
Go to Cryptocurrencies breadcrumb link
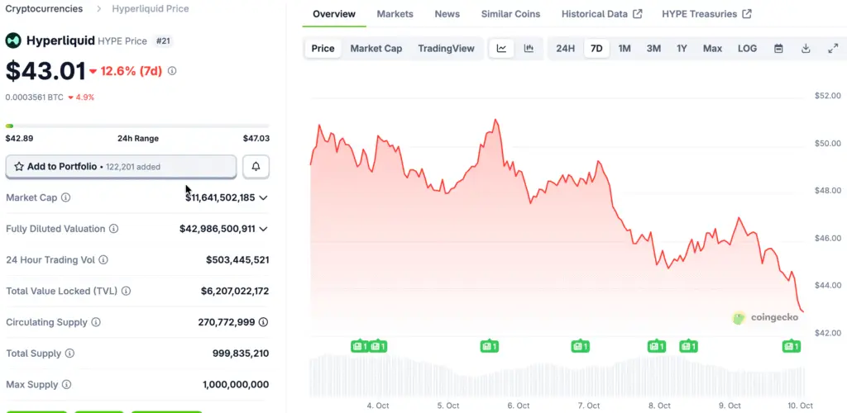[44, 9]
